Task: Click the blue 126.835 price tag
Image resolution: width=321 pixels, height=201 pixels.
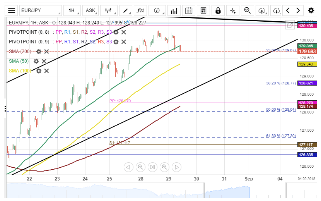Action: 307,155
